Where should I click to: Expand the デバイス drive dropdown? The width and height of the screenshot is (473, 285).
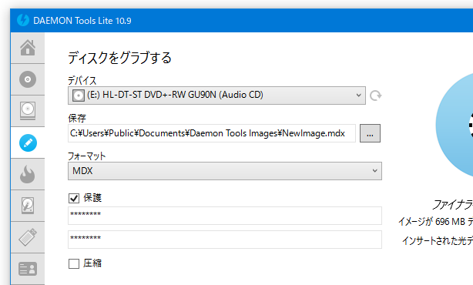point(216,96)
